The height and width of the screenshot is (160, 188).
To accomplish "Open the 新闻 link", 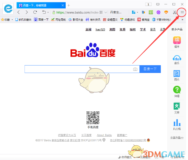I will [88, 29].
